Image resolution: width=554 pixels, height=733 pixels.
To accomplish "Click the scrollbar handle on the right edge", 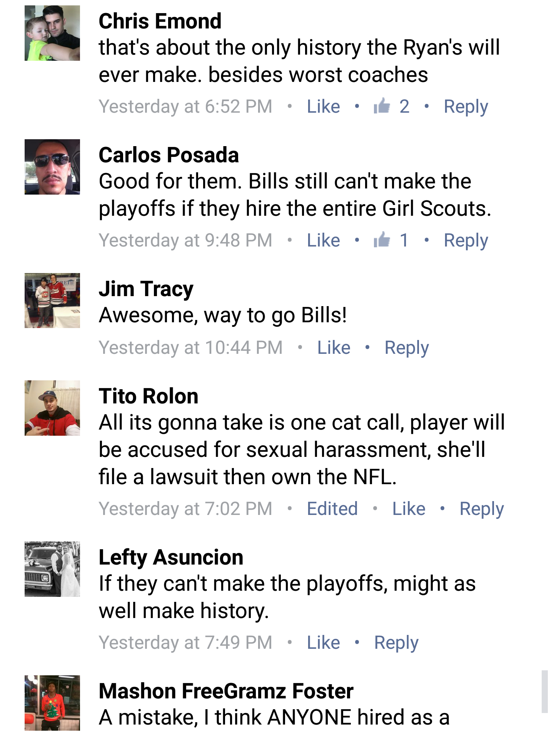I will coord(544,691).
